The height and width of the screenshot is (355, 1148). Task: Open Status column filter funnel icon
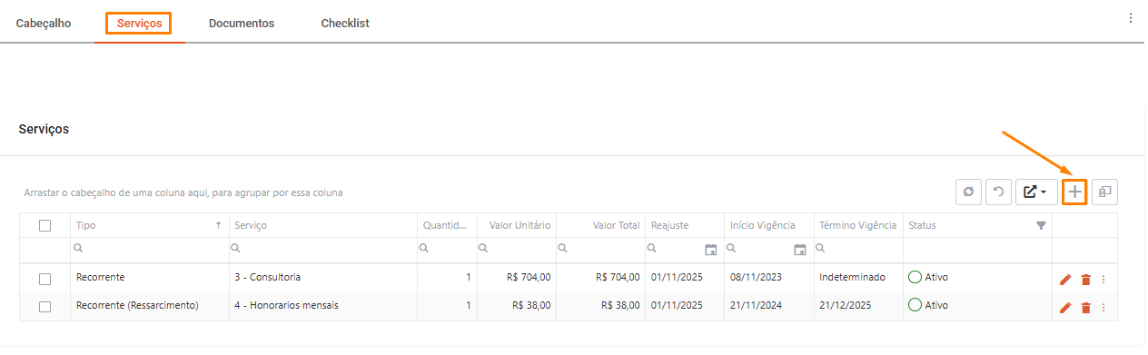pos(1041,225)
